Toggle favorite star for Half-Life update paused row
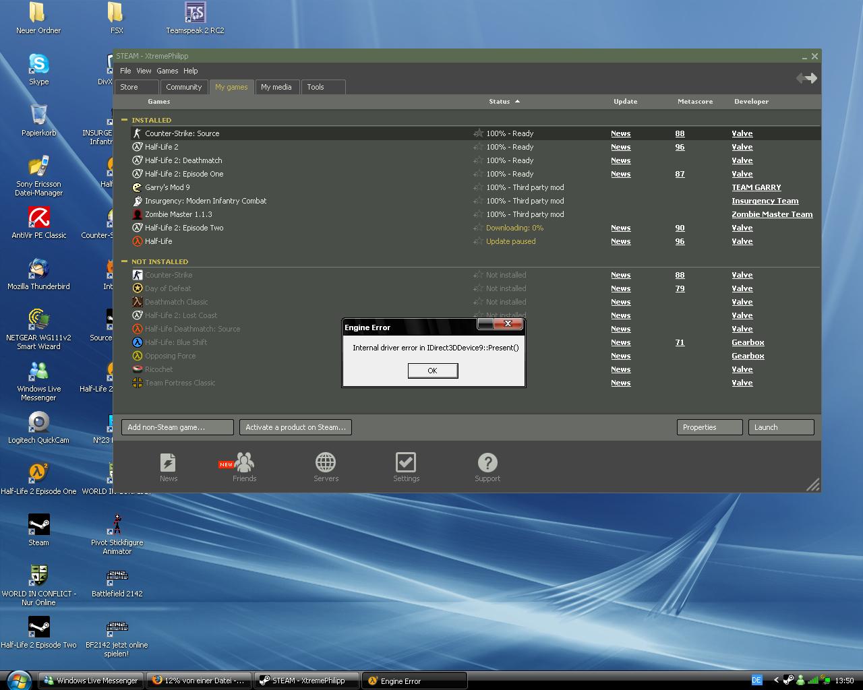Viewport: 863px width, 690px height. [x=478, y=241]
